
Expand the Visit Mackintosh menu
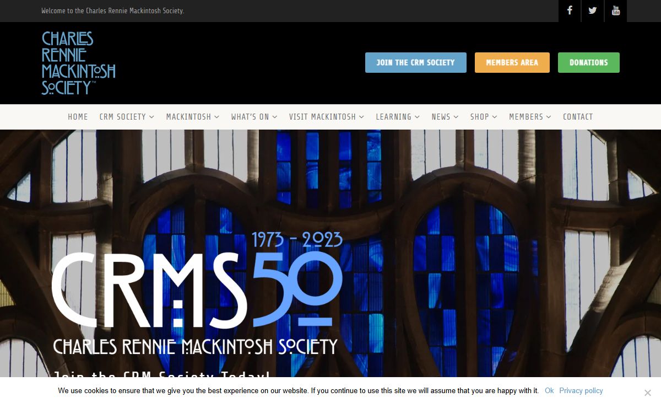click(326, 117)
